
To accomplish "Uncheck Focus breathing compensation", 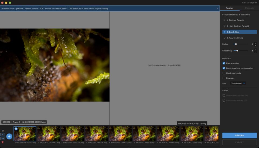I will pyautogui.click(x=224, y=68).
